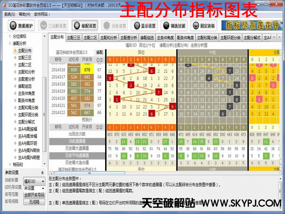The width and height of the screenshot is (285, 214).
Task: Switch to the 主配二区 tab
Action: point(90,38)
